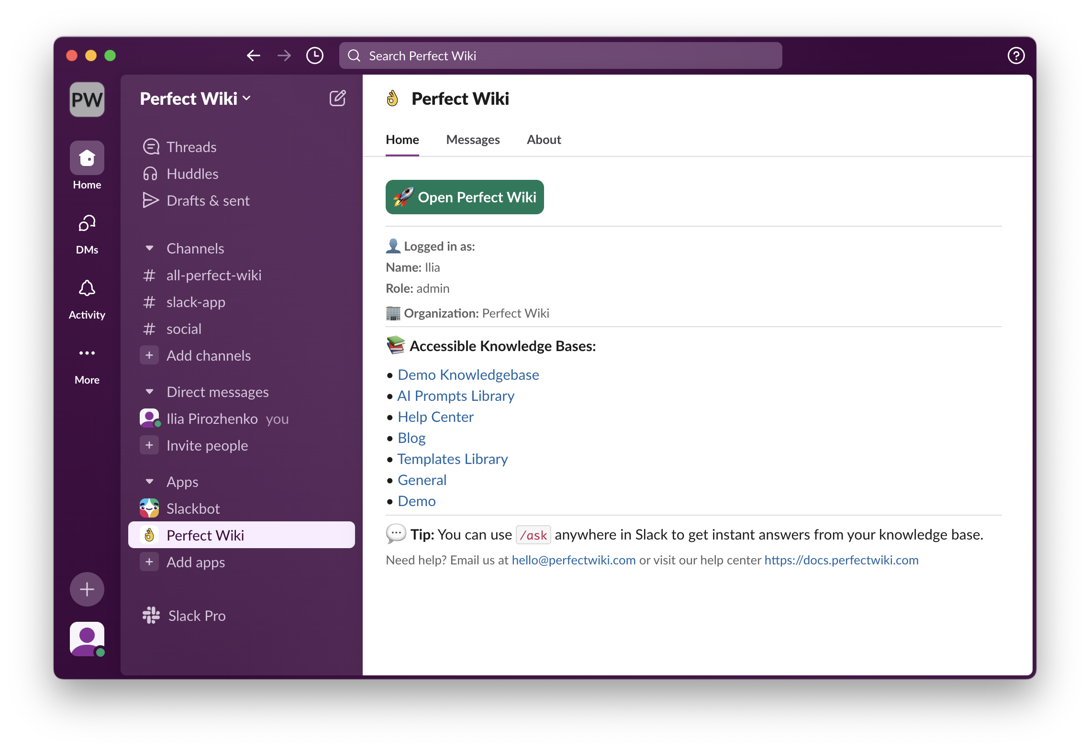The width and height of the screenshot is (1090, 750).
Task: Collapse the Direct messages section
Action: tap(150, 391)
